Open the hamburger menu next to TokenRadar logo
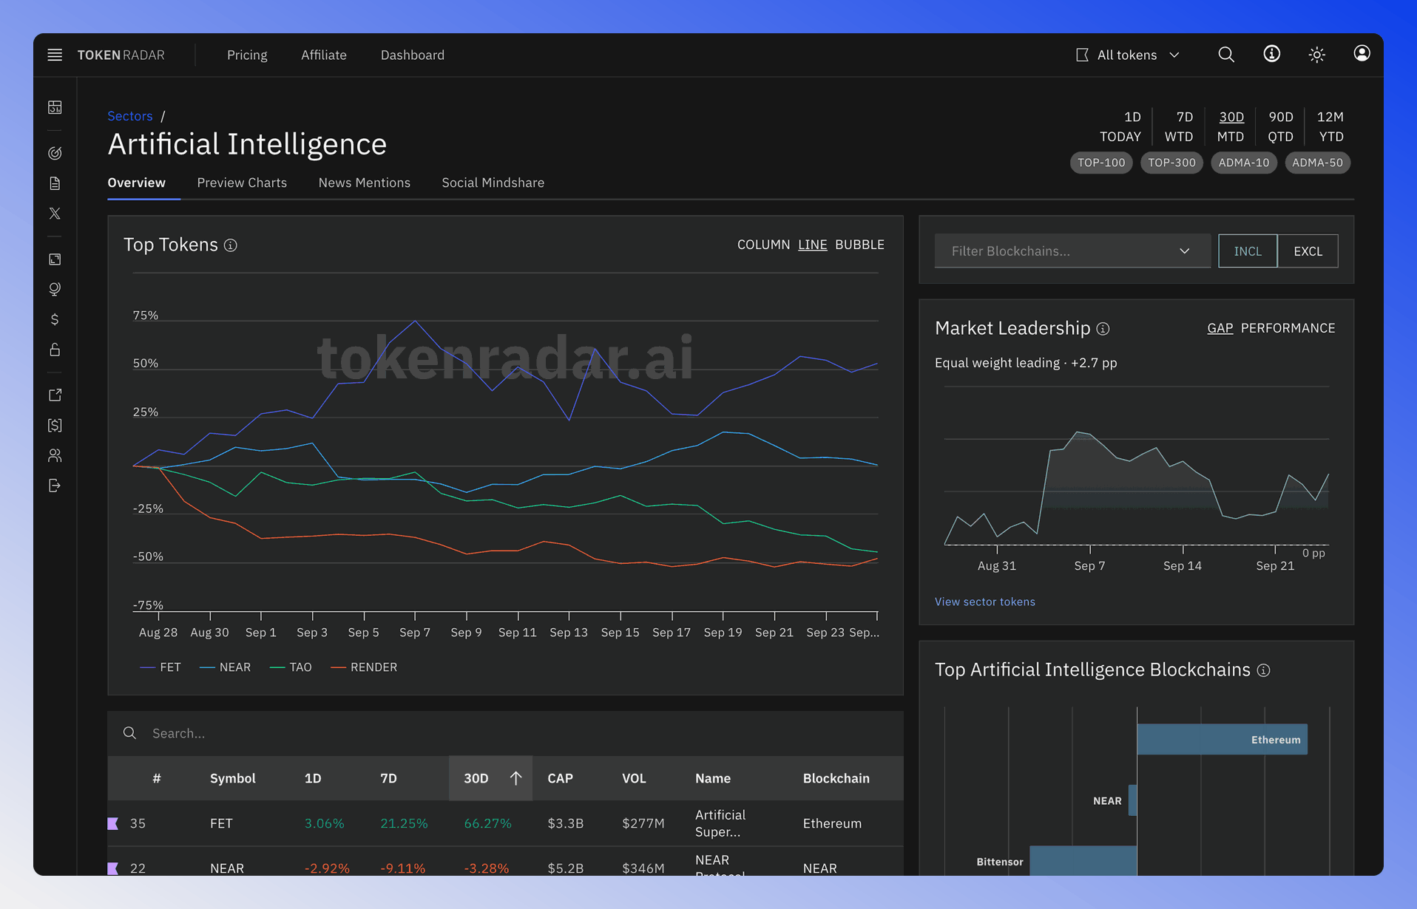This screenshot has height=909, width=1417. click(55, 55)
